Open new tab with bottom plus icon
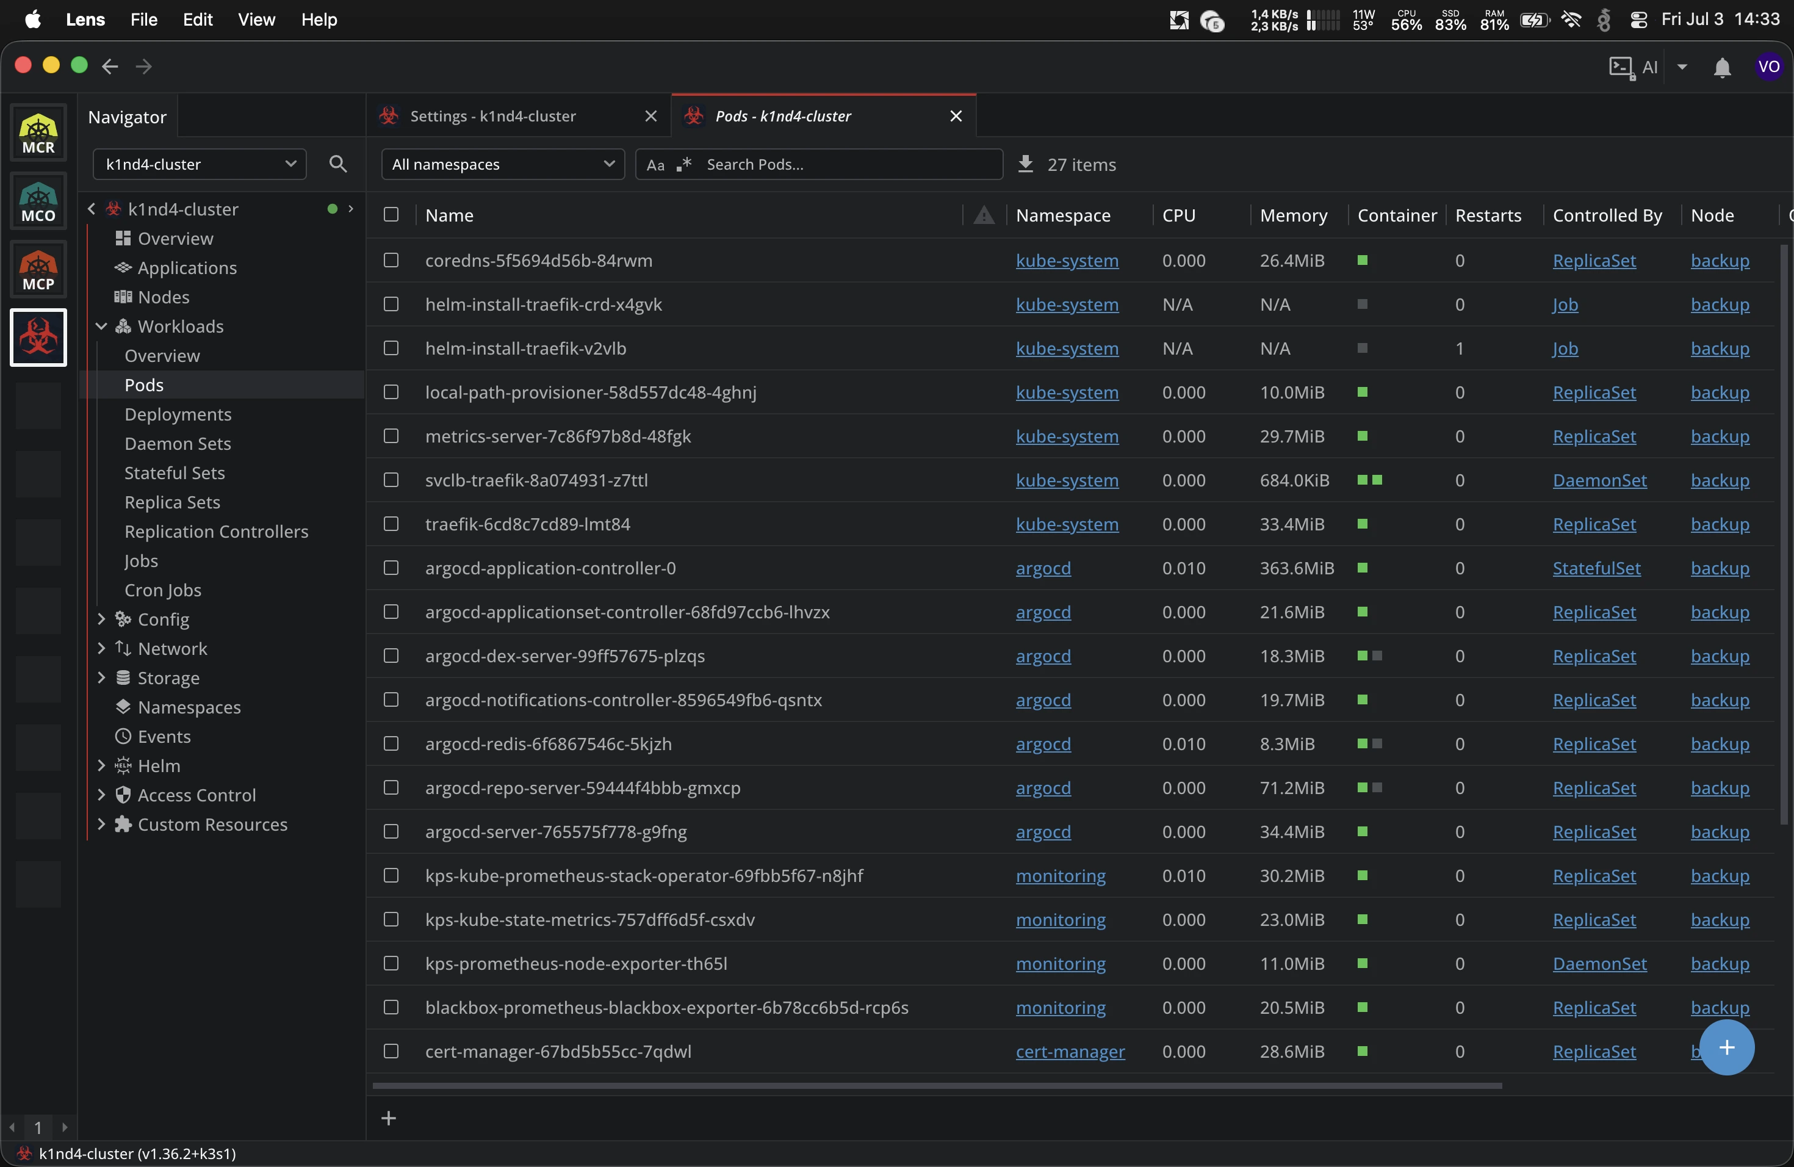1794x1167 pixels. [x=389, y=1117]
